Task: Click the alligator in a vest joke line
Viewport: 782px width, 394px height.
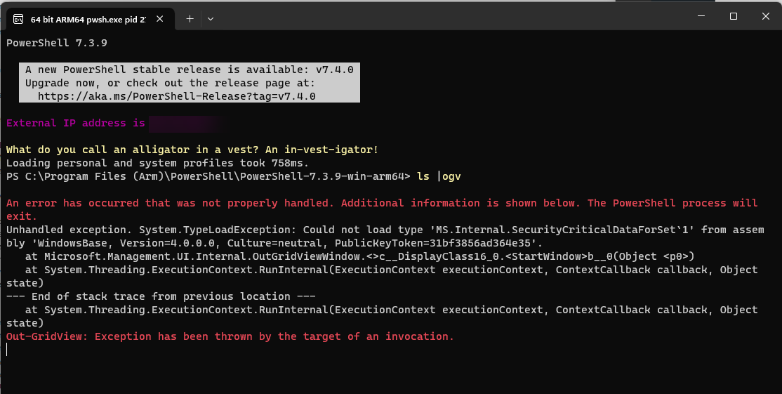Action: click(x=192, y=150)
